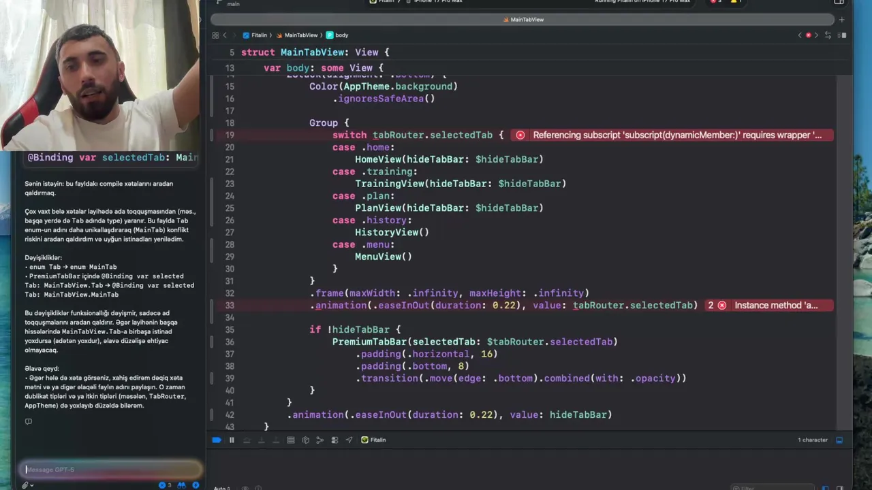Pause program execution in debug bar
The image size is (872, 490).
click(232, 440)
